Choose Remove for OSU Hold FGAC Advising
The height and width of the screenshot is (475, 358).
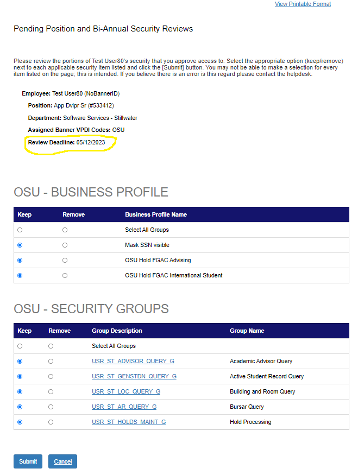point(65,261)
